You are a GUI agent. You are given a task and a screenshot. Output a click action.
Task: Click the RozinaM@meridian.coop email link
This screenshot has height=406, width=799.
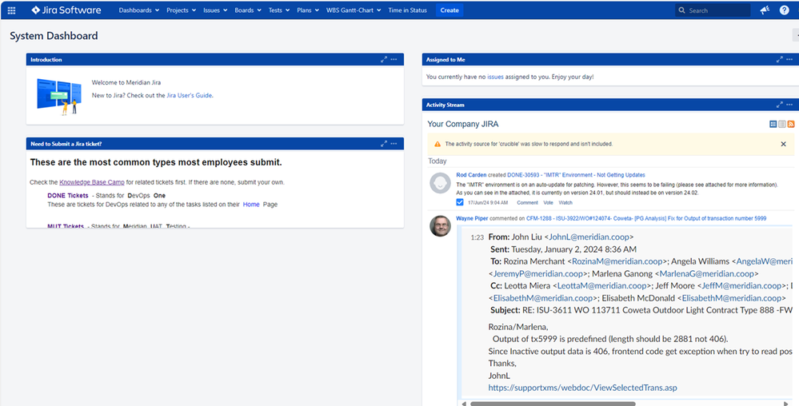pos(617,261)
